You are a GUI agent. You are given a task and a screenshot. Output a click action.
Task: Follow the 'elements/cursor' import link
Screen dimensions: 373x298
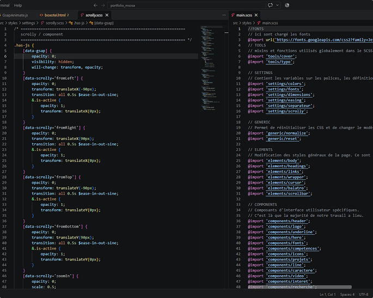[x=285, y=183]
